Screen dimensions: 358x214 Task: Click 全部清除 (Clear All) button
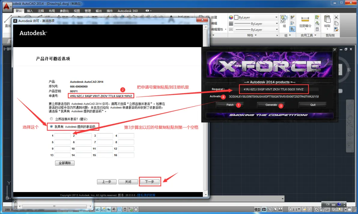[65, 163]
